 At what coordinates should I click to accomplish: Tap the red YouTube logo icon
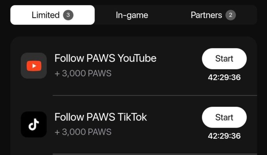tap(34, 66)
